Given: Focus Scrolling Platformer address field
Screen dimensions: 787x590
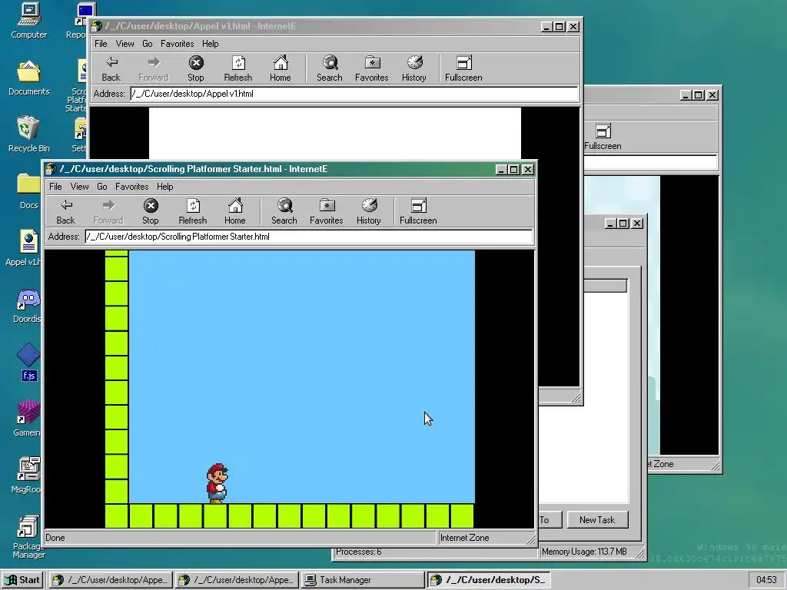Looking at the screenshot, I should [x=309, y=237].
